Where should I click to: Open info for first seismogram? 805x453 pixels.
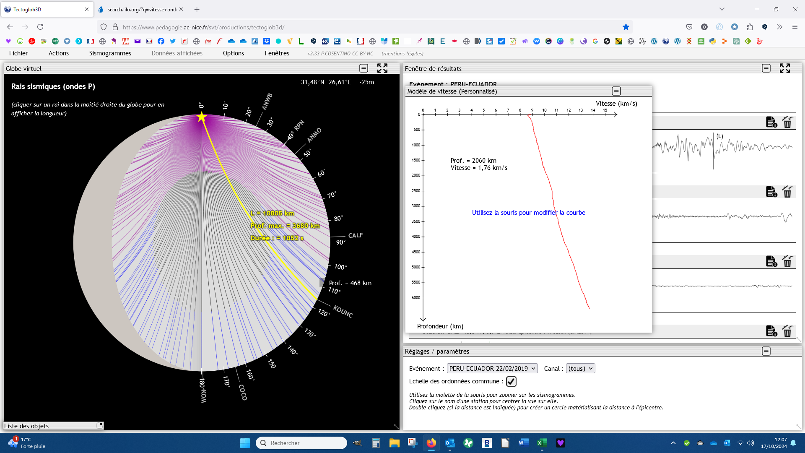(x=771, y=122)
